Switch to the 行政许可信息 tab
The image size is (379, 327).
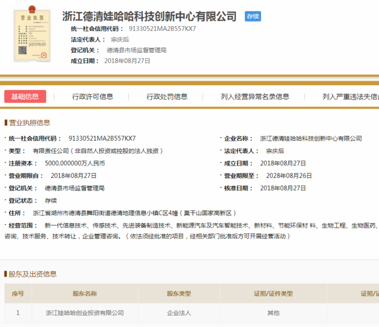tap(92, 97)
